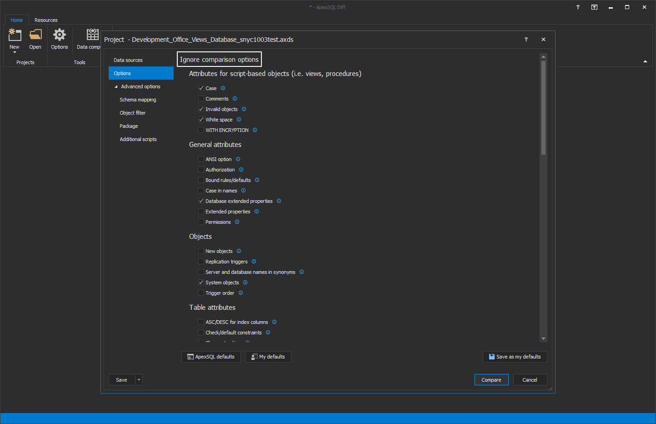Viewport: 656px width, 424px height.
Task: Click the main window help icon
Action: [578, 7]
